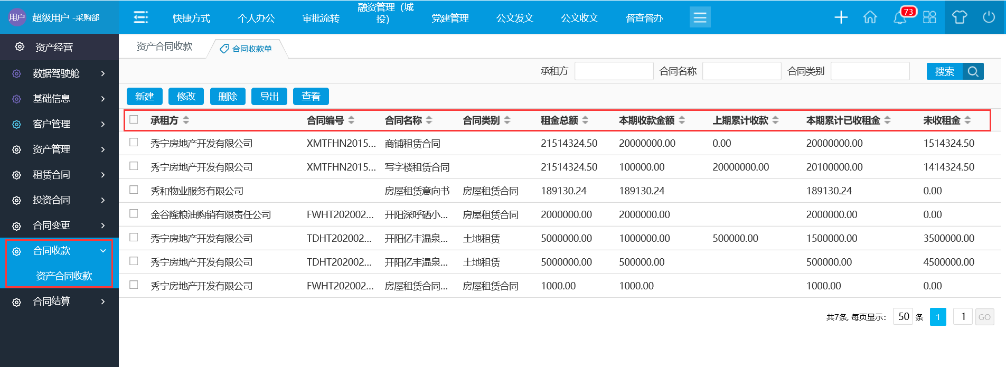
Task: Click the plus add icon in header
Action: click(x=841, y=17)
